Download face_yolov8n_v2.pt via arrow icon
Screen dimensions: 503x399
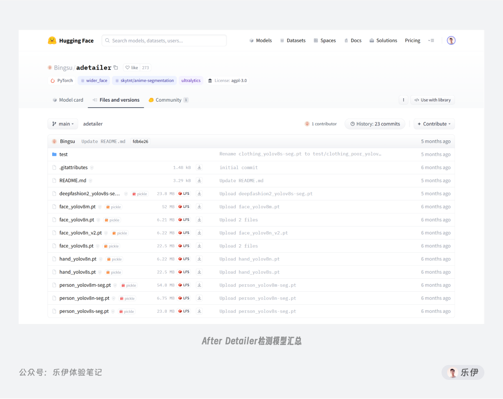pyautogui.click(x=199, y=233)
